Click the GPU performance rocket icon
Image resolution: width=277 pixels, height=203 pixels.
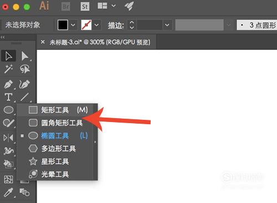pyautogui.click(x=129, y=6)
